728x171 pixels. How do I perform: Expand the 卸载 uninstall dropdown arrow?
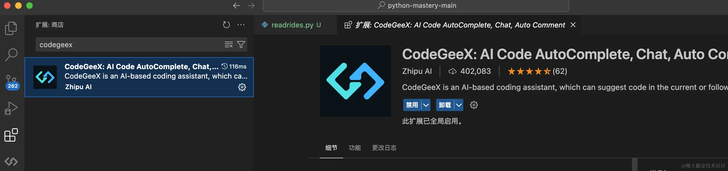click(459, 105)
